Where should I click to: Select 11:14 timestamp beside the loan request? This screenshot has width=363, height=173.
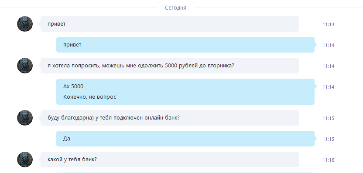328,66
